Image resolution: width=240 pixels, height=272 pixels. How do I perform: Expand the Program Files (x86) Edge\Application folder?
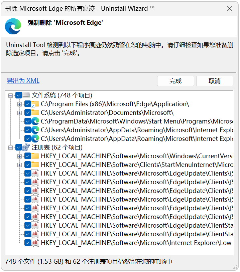[19, 104]
